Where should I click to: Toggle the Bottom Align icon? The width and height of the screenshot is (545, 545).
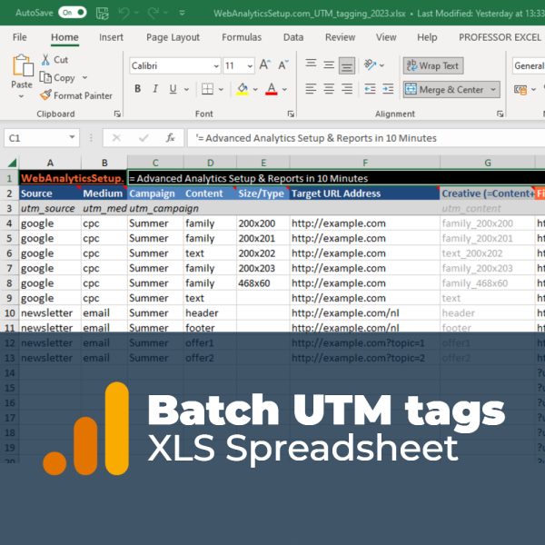[347, 65]
